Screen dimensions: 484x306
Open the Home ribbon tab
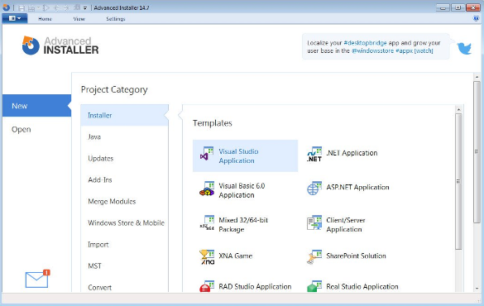click(45, 19)
